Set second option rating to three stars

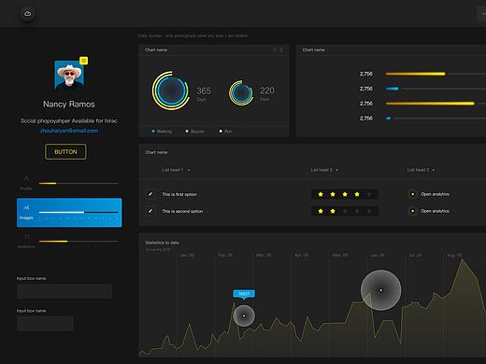point(345,211)
